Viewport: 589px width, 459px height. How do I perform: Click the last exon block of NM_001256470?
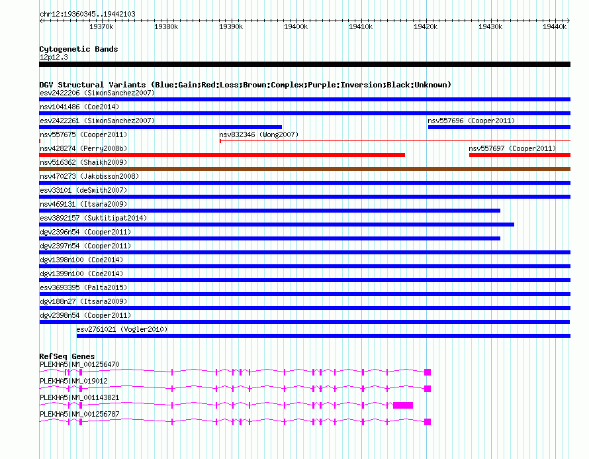click(428, 372)
